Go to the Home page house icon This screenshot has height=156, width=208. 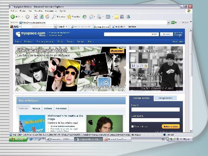pyautogui.click(x=47, y=17)
